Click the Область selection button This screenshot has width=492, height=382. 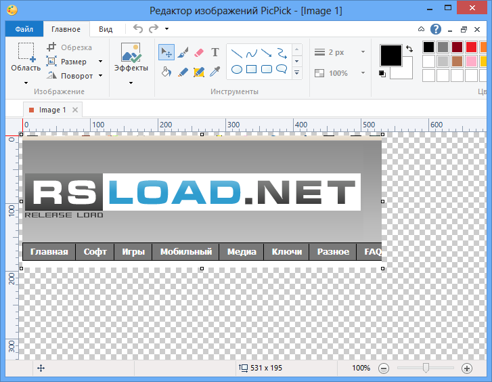pyautogui.click(x=26, y=57)
